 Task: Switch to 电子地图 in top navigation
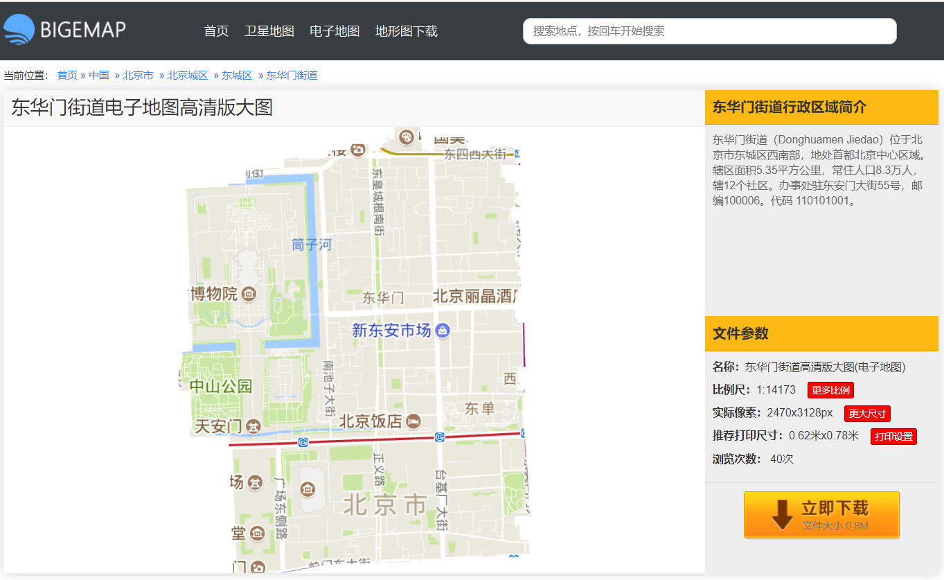point(335,31)
